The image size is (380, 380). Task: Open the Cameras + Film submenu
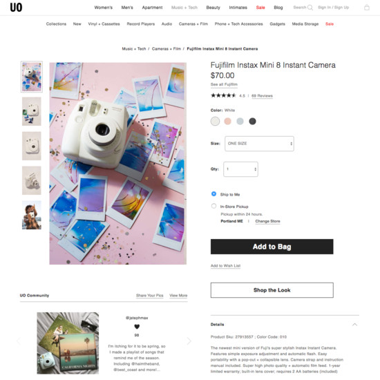[x=193, y=23]
